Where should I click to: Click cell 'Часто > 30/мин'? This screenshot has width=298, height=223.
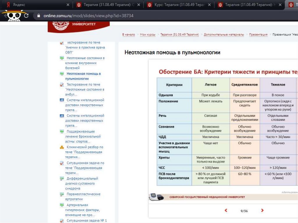point(278,137)
